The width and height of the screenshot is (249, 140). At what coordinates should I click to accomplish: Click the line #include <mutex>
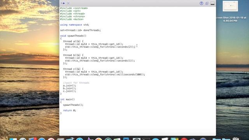[72, 19]
